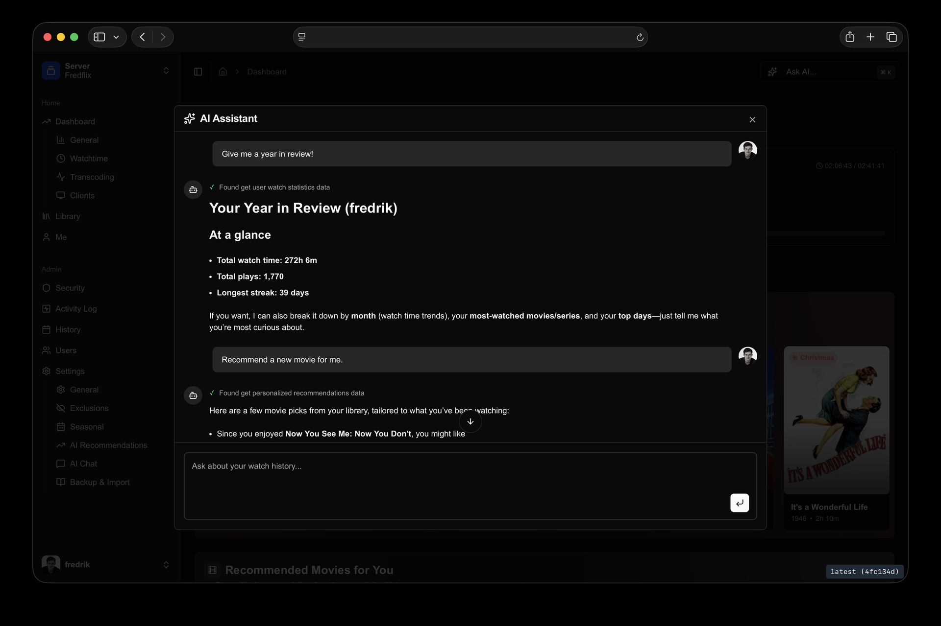This screenshot has height=626, width=941.
Task: Open Seasonal settings
Action: (x=87, y=427)
